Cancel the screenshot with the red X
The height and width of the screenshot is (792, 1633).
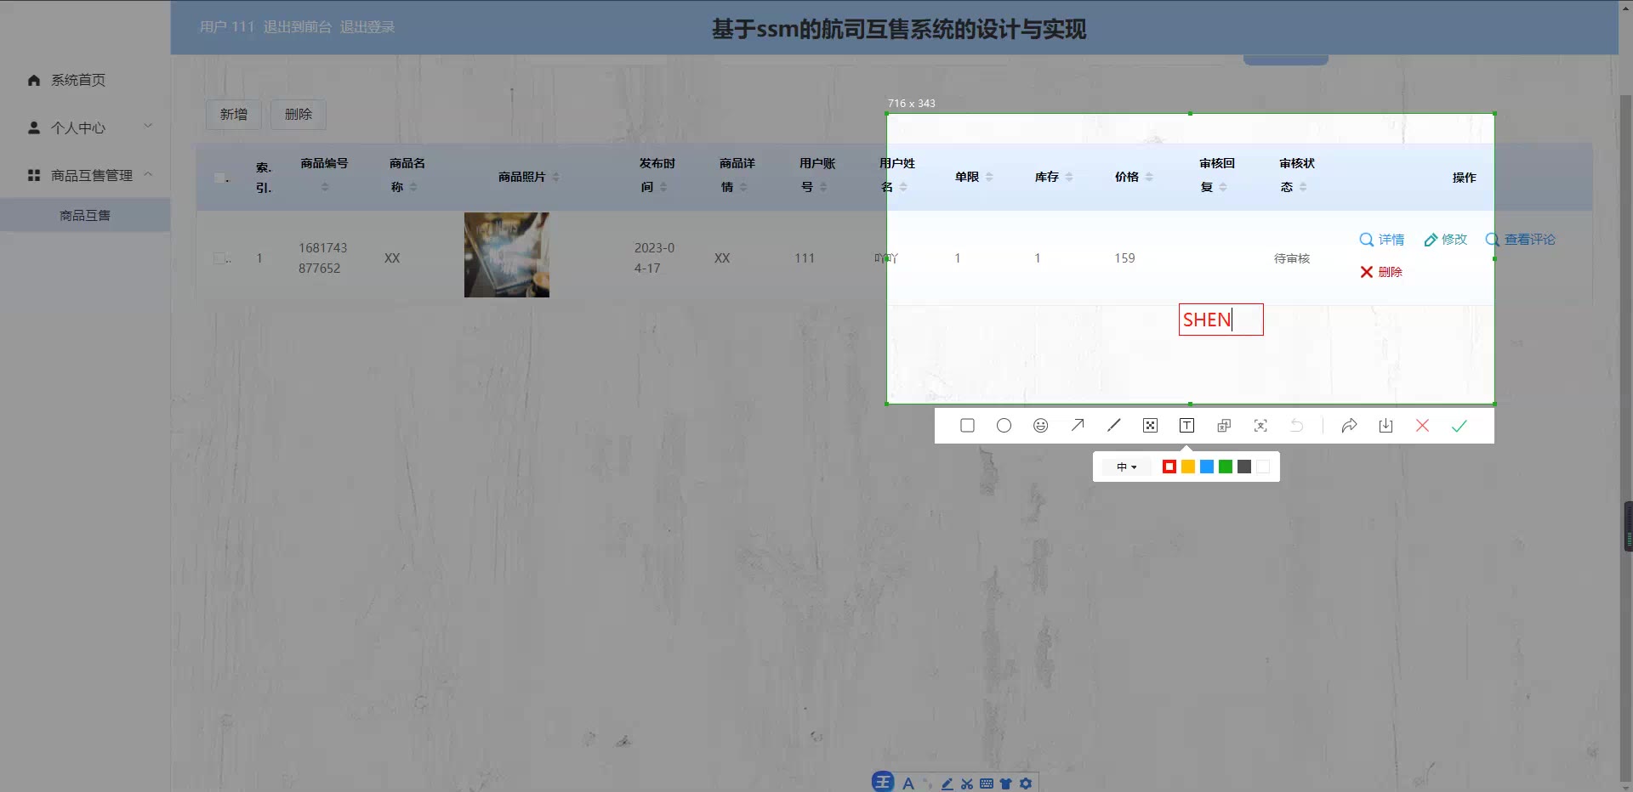tap(1422, 426)
